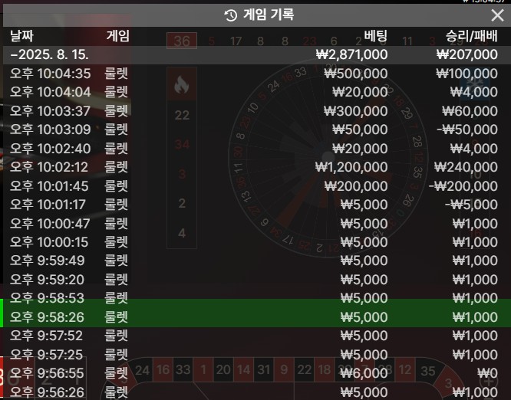Select the 오후 10:03:09 losing row
Viewport: 511px width, 400px height.
tap(255, 130)
